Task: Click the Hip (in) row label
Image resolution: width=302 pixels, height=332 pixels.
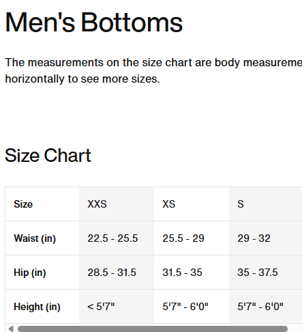Action: 30,273
